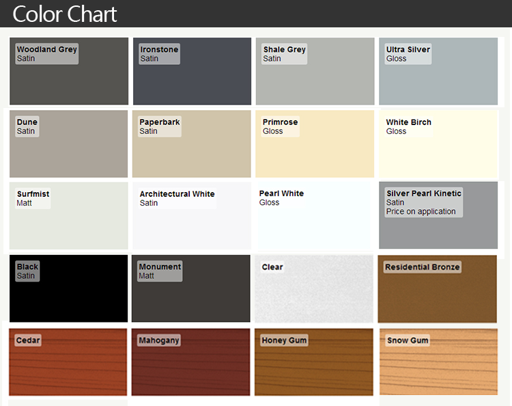This screenshot has height=406, width=512.
Task: Choose the Mahogany woodgrain thumbnail
Action: 192,362
